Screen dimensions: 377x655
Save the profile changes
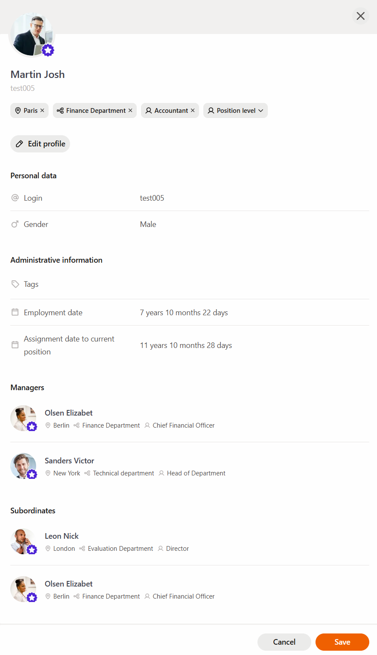tap(342, 642)
